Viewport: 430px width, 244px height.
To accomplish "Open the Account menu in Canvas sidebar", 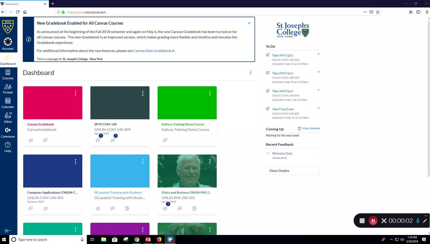I will coord(8,44).
